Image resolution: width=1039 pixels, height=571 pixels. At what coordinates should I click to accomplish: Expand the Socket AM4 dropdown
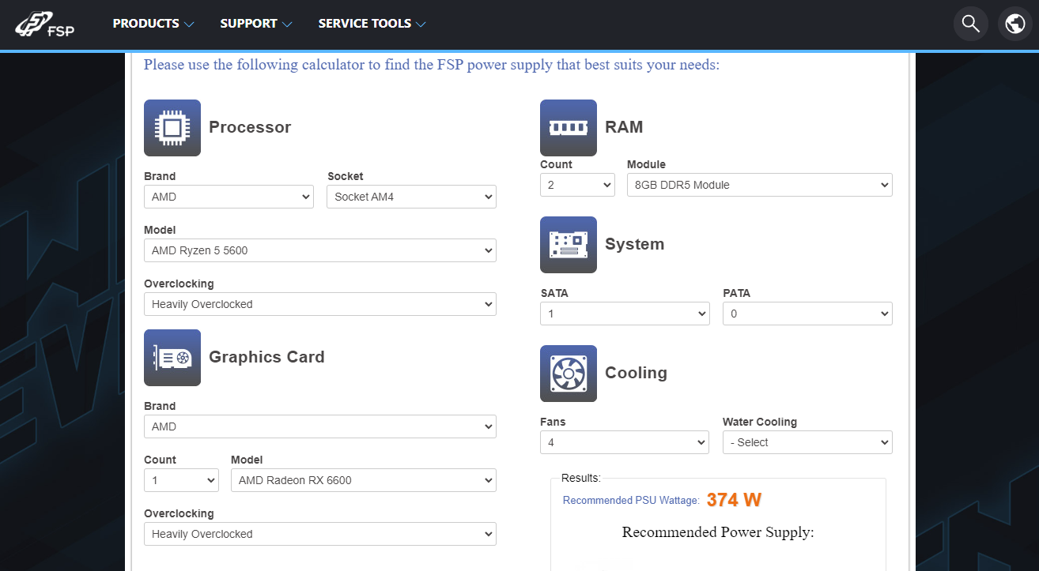tap(411, 197)
